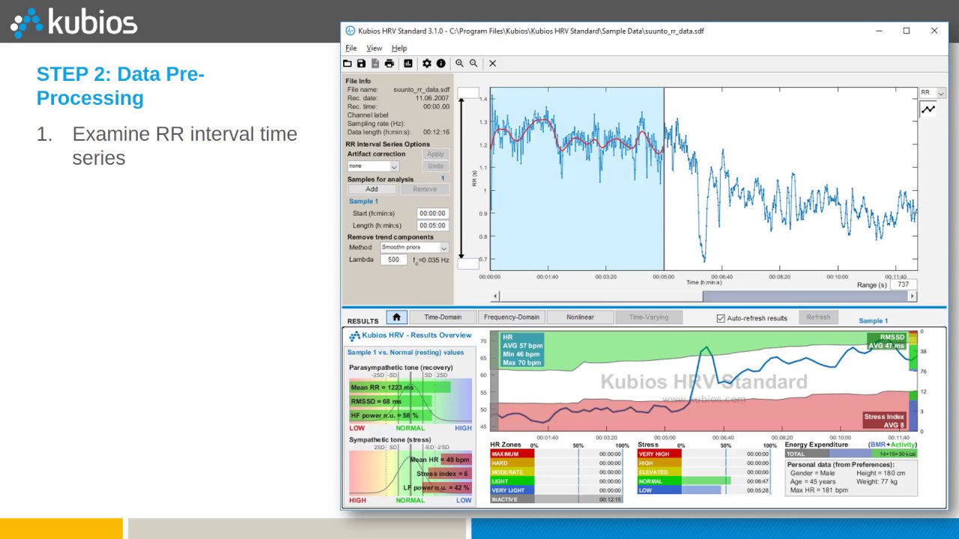The width and height of the screenshot is (959, 539).
Task: Toggle the trend line display button
Action: [928, 109]
